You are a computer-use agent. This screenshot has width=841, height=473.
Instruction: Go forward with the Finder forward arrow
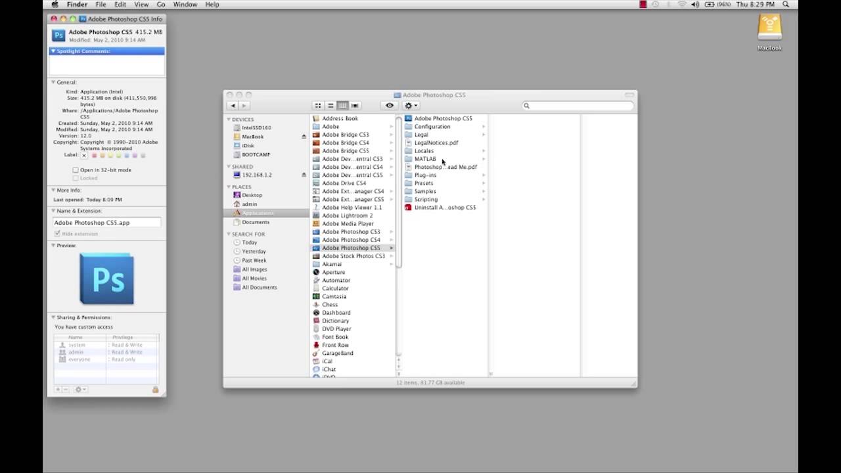click(x=244, y=105)
